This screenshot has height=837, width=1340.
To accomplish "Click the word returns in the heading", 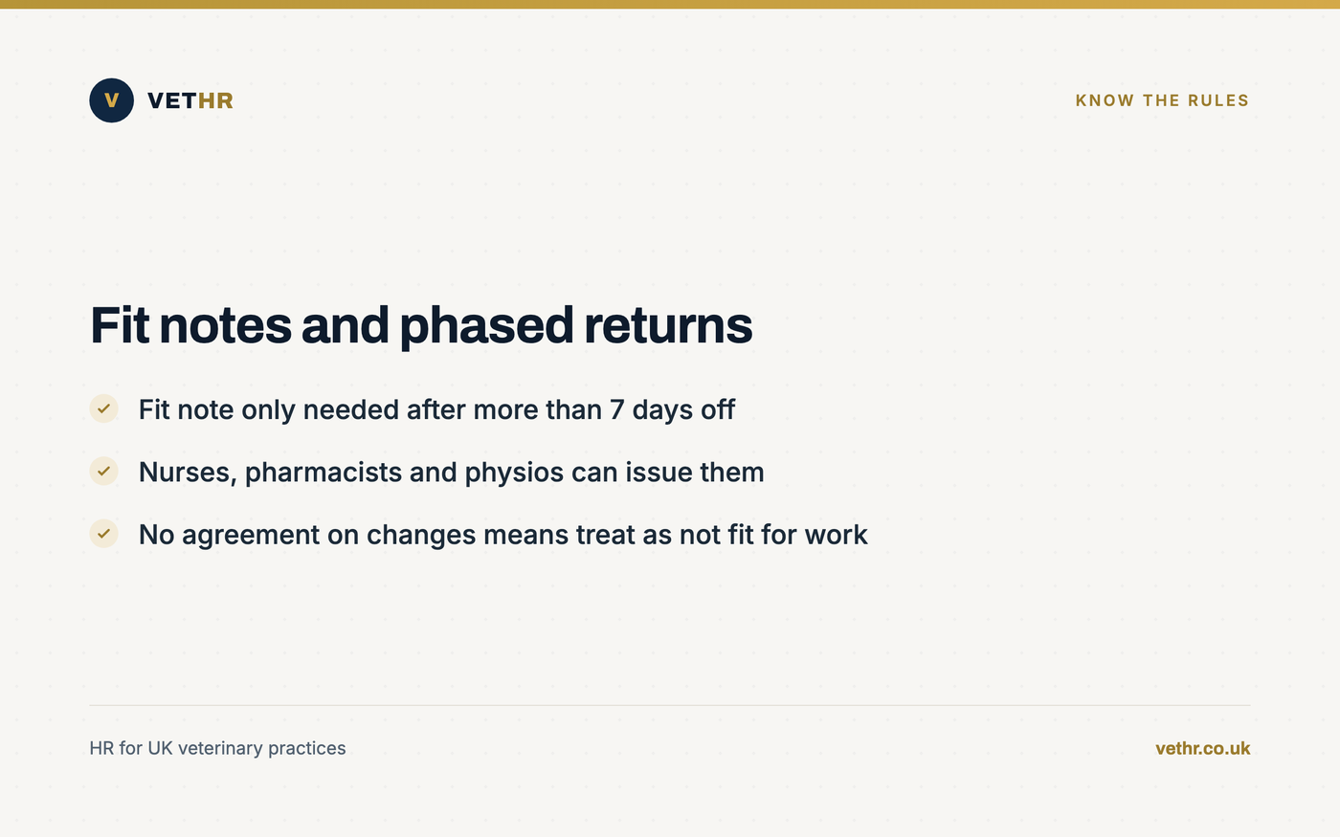I will [668, 326].
